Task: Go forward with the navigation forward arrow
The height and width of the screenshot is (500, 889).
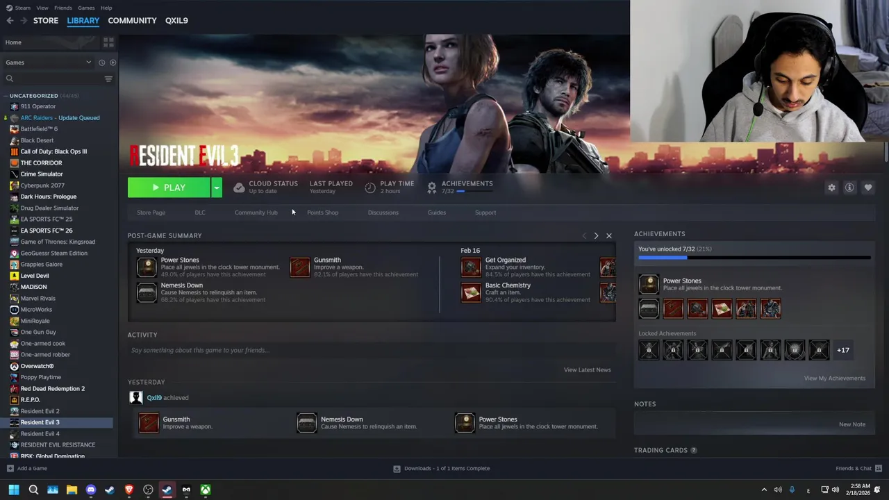Action: (x=24, y=21)
